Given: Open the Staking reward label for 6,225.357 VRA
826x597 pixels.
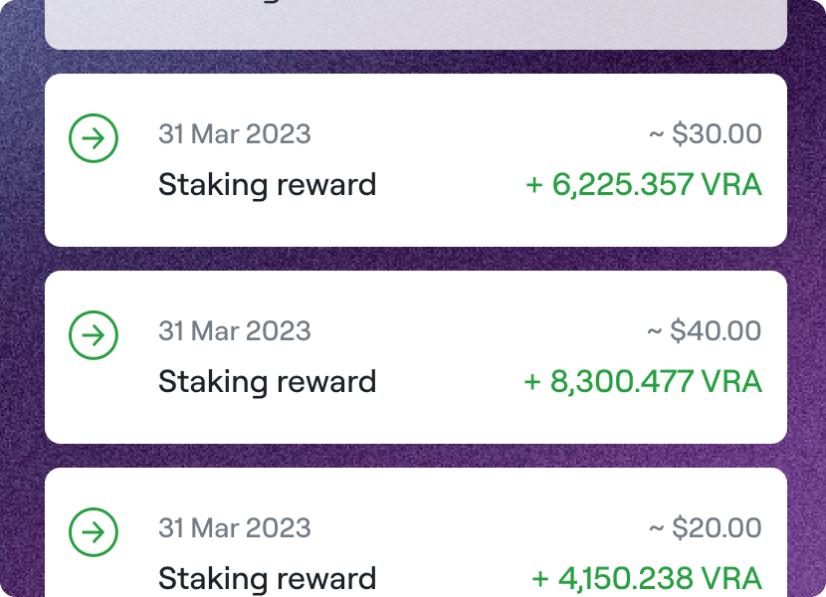Looking at the screenshot, I should click(267, 185).
